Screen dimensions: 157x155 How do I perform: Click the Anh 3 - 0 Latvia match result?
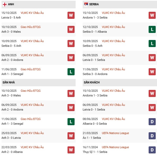tap(11, 138)
